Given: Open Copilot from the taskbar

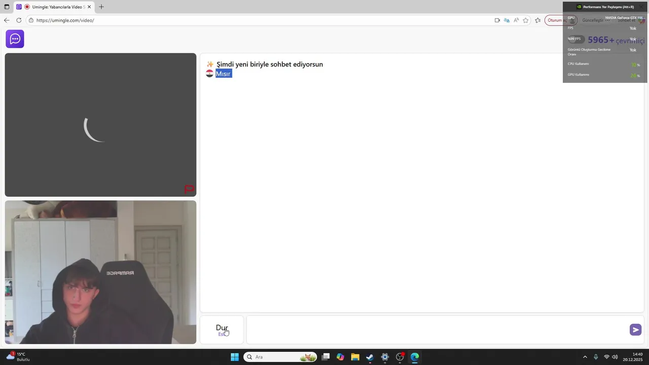Looking at the screenshot, I should [340, 357].
